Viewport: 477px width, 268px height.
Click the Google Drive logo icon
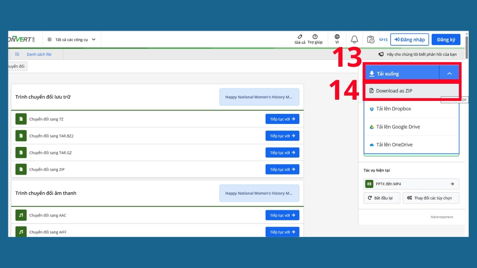[372, 127]
